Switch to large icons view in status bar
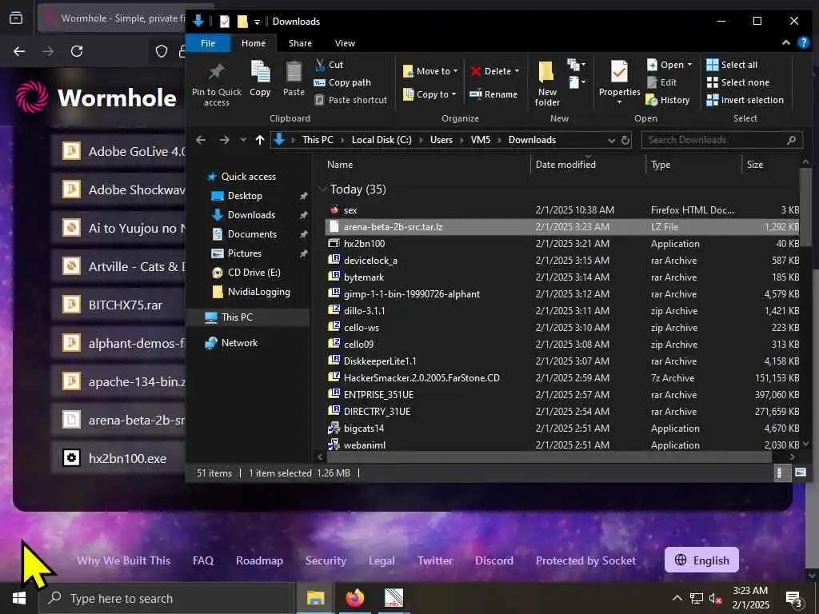This screenshot has height=614, width=819. click(x=800, y=473)
